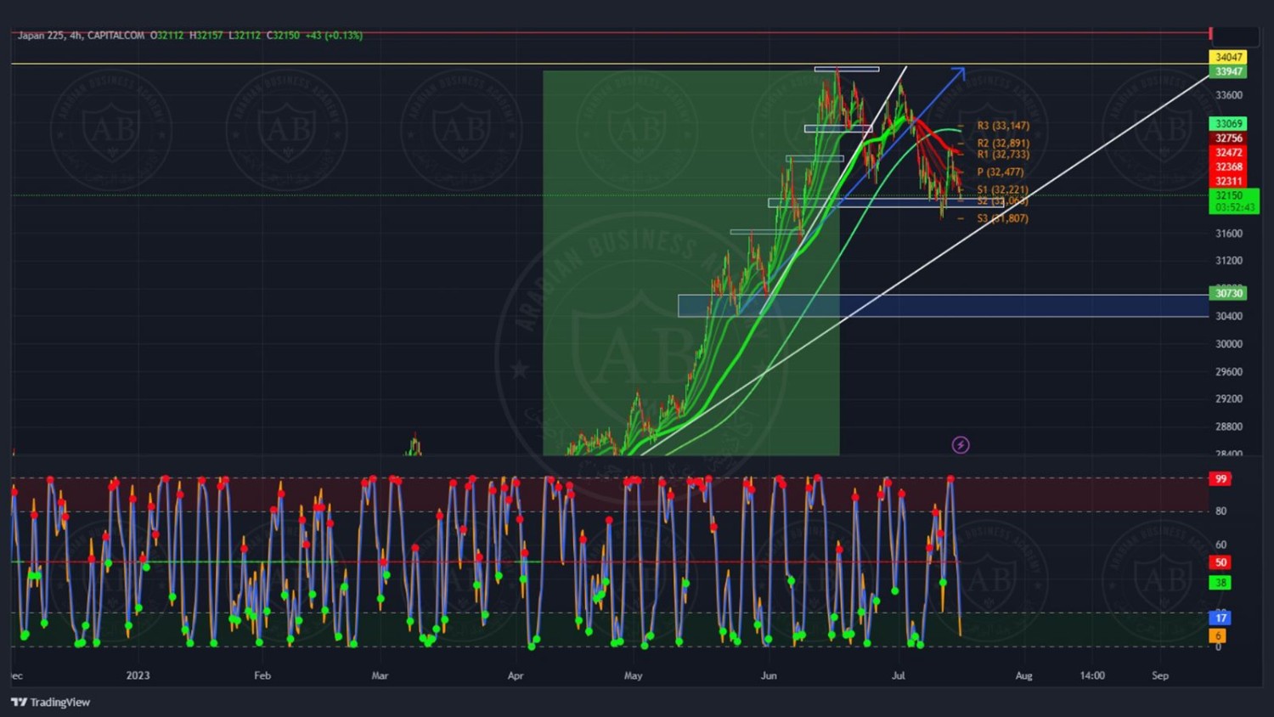Click the blue 17 oscillator value tag
Screen dimensions: 1274x717
(1220, 618)
